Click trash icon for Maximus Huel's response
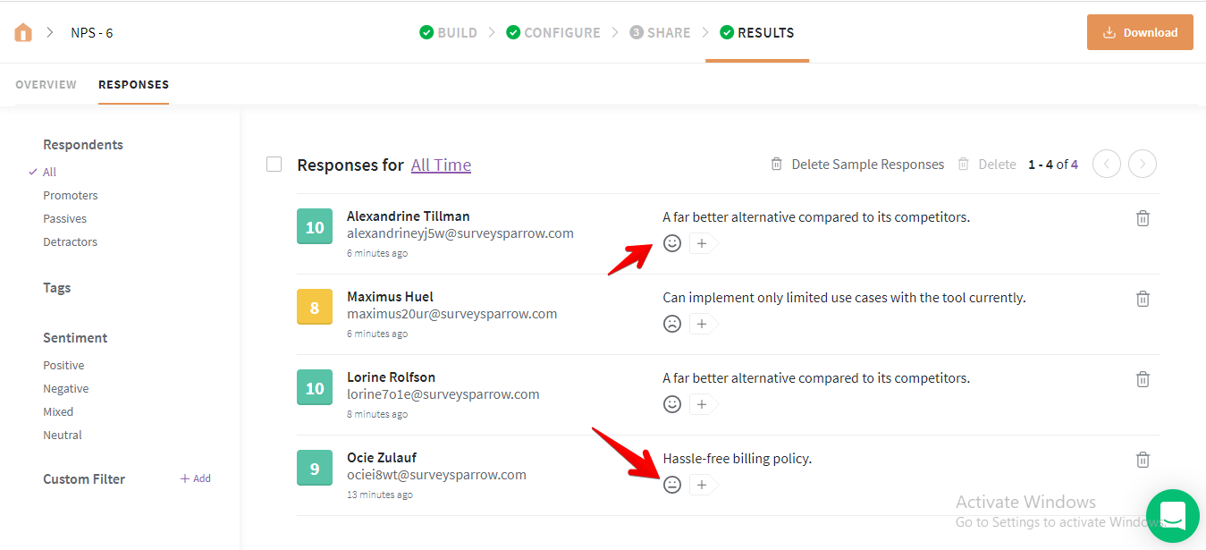This screenshot has height=550, width=1206. pos(1143,299)
